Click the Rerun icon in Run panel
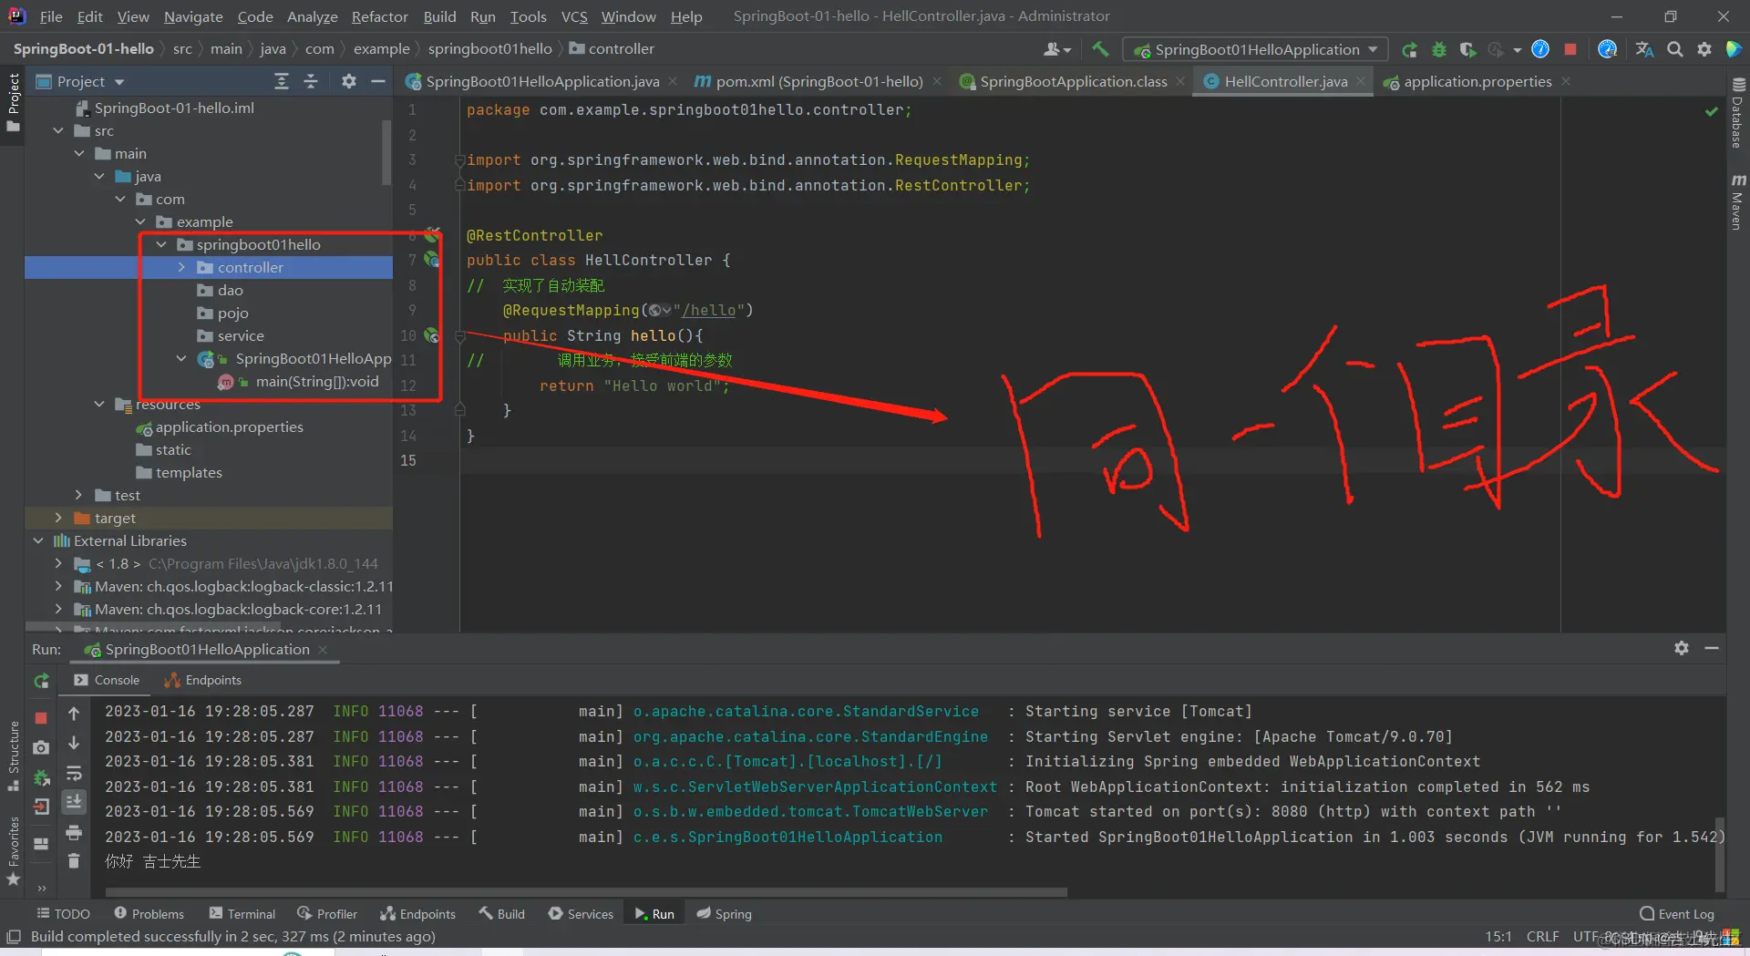This screenshot has width=1750, height=956. pos(41,681)
